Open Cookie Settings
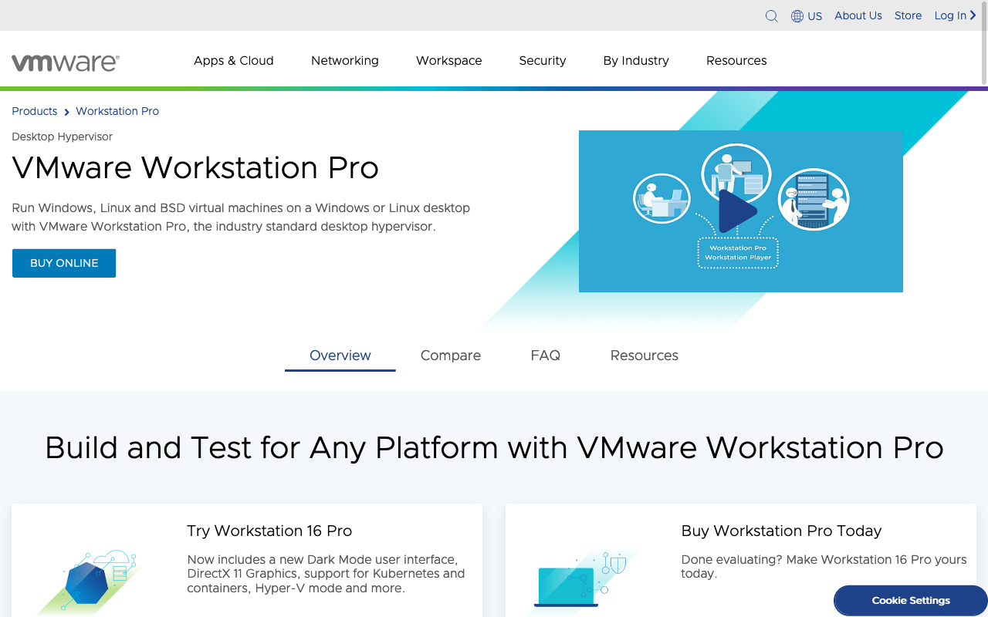Screen dimensions: 988x617 click(911, 601)
